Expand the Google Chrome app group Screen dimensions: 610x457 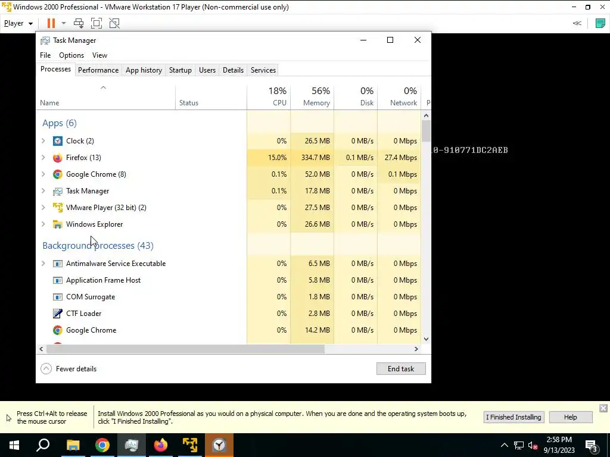[x=43, y=174]
